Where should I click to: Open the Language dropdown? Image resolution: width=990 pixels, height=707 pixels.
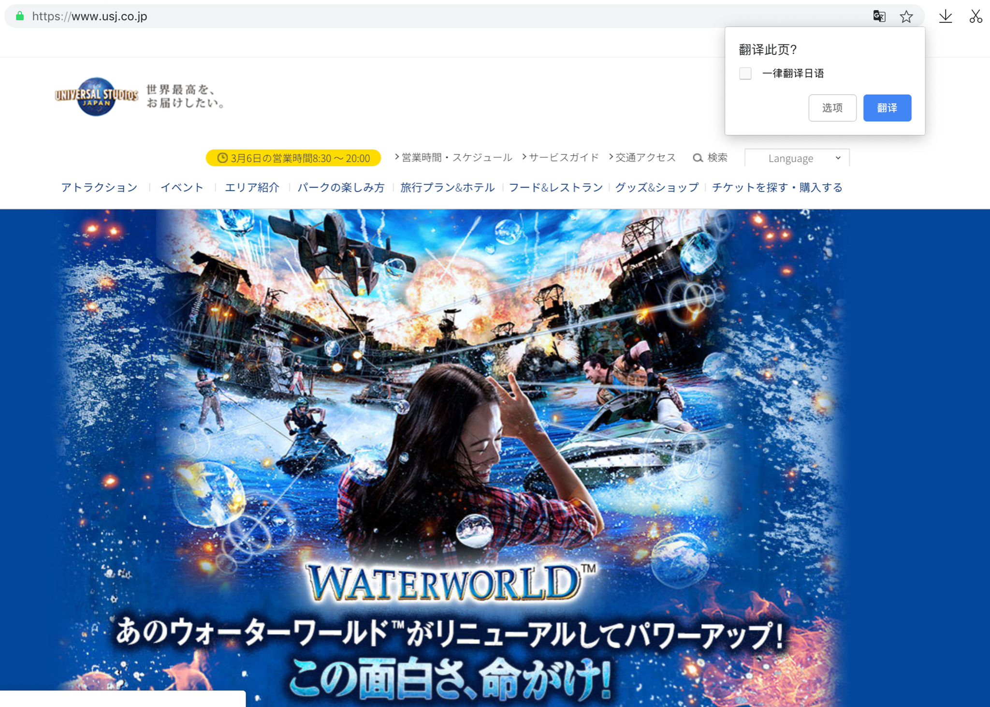click(797, 158)
